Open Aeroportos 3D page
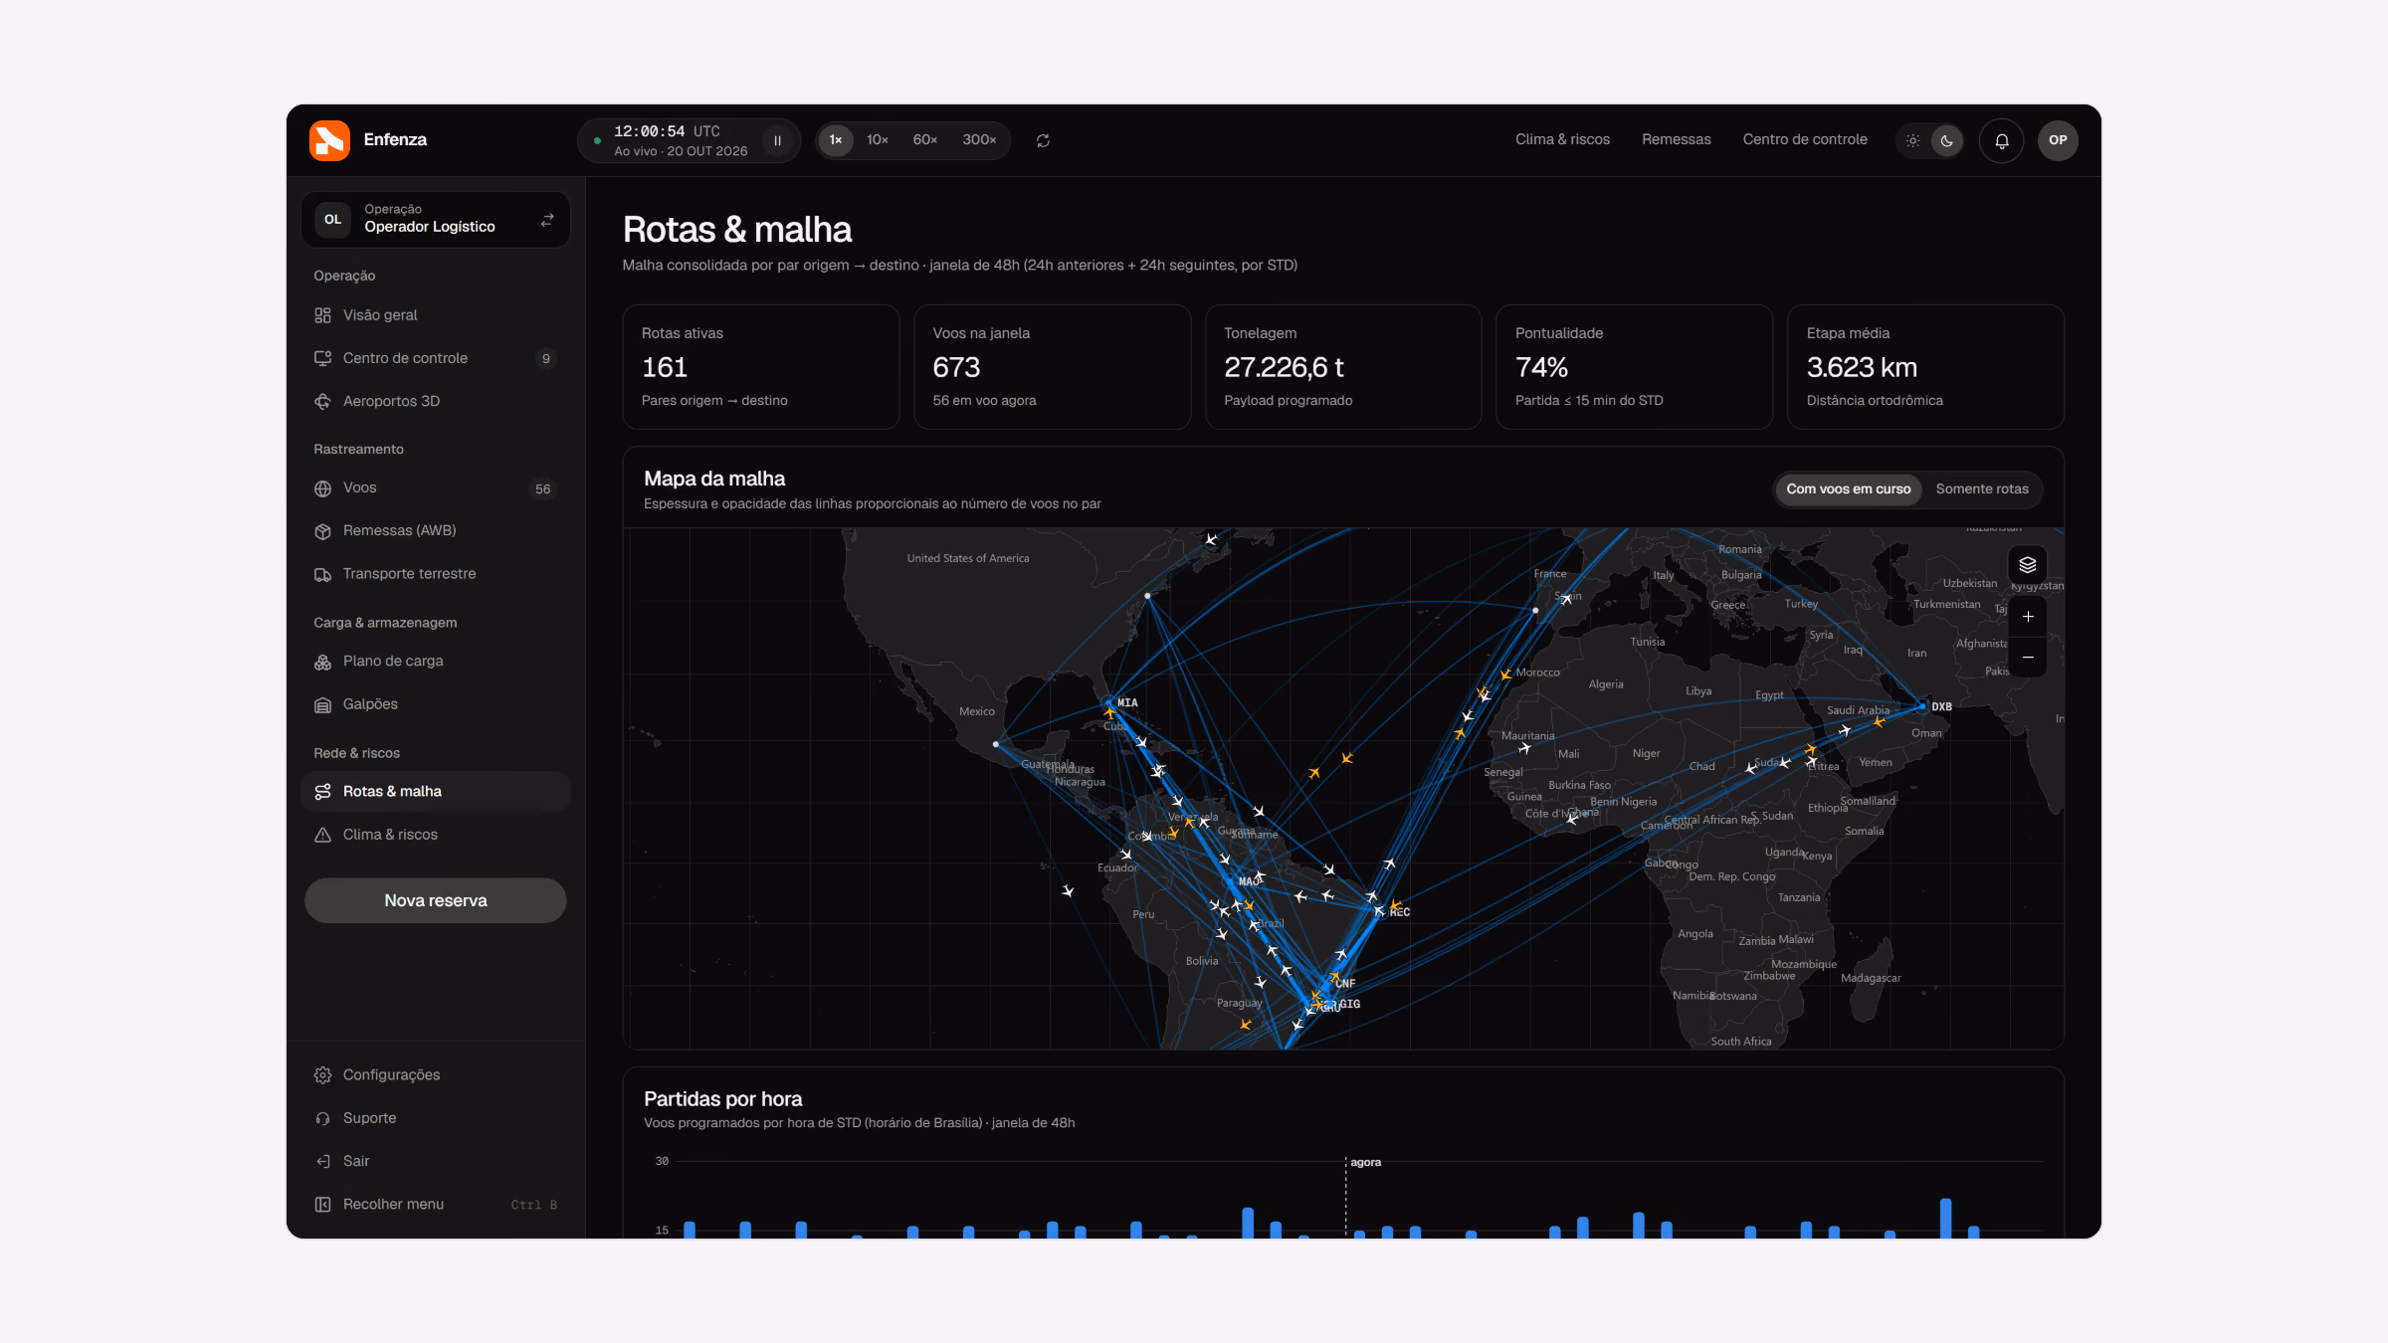 (435, 401)
